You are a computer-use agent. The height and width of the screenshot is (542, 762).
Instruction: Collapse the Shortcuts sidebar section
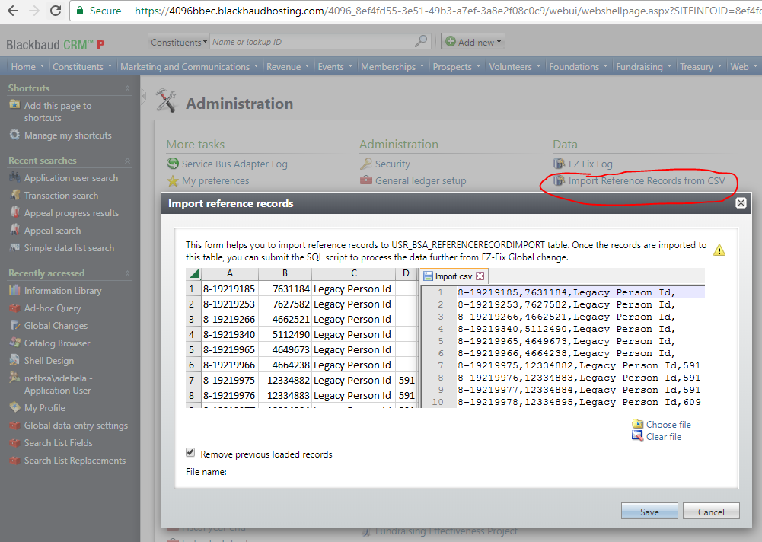click(127, 88)
